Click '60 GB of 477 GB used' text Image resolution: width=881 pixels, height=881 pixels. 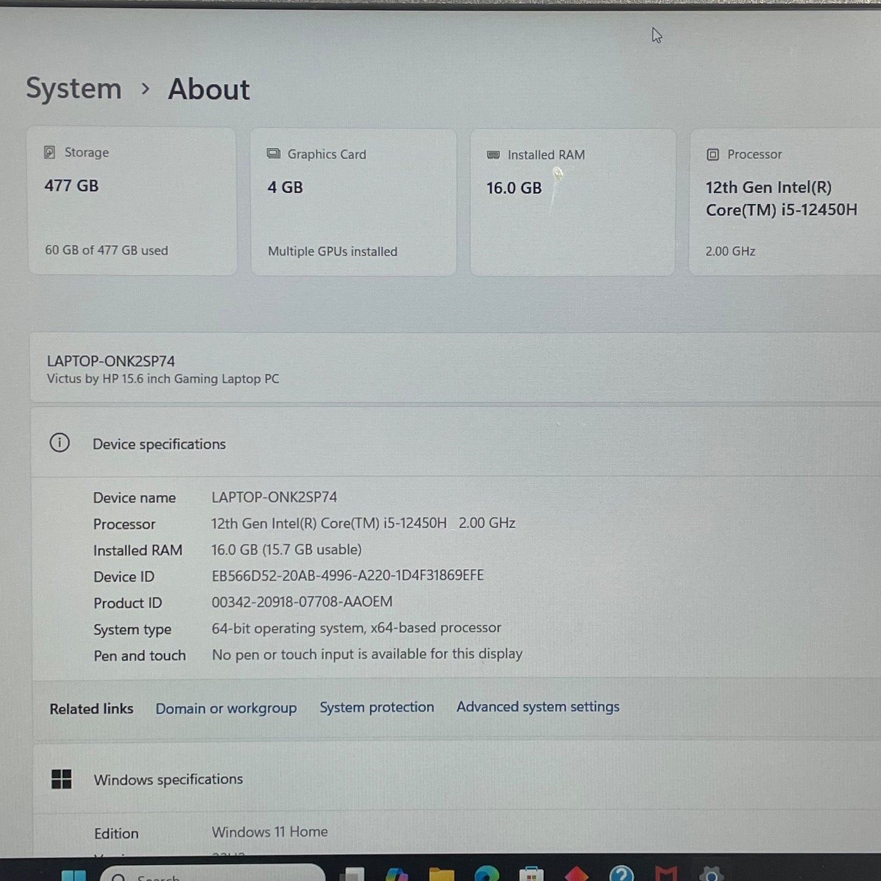(x=106, y=250)
